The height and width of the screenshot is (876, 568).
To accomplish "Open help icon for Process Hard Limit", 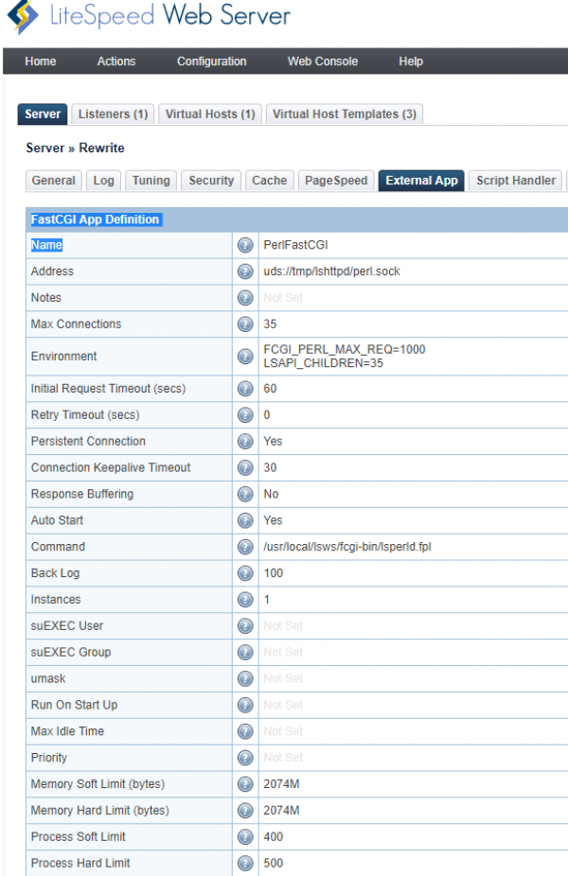I will point(245,863).
